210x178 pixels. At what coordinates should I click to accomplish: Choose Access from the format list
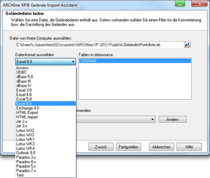click(46, 68)
